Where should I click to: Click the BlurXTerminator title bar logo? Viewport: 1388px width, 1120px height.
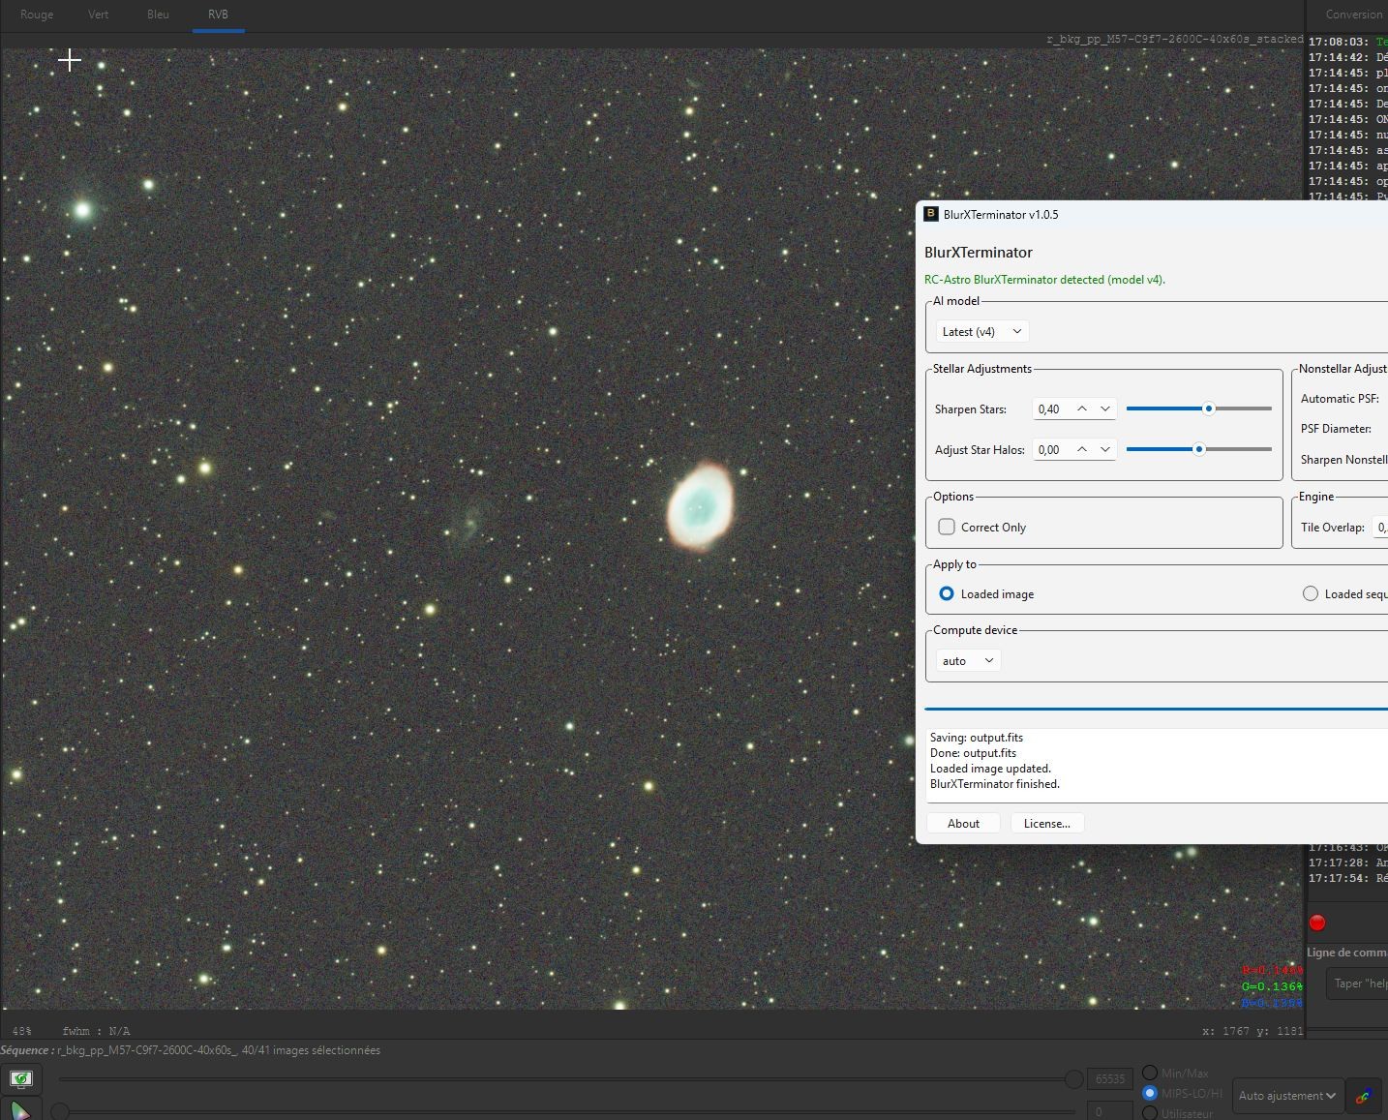click(x=931, y=214)
